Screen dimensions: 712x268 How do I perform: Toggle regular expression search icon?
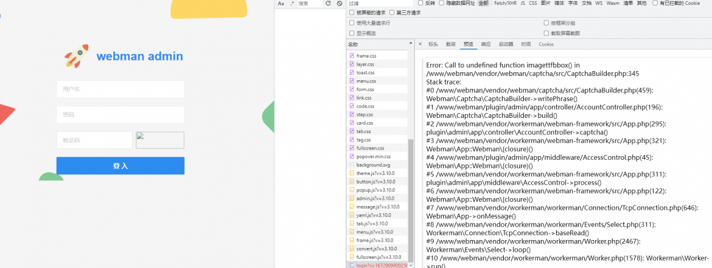point(292,3)
